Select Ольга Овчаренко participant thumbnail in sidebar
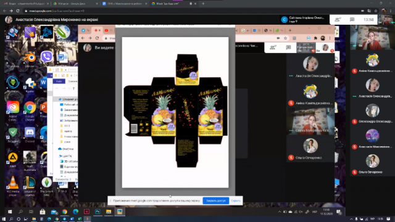The height and width of the screenshot is (222, 395). pyautogui.click(x=372, y=164)
